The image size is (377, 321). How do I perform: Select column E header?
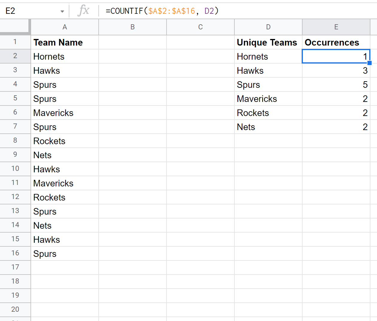336,27
